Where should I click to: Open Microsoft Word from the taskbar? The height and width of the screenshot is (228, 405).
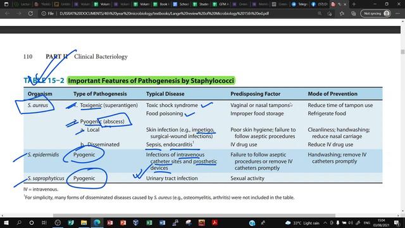pyautogui.click(x=162, y=222)
